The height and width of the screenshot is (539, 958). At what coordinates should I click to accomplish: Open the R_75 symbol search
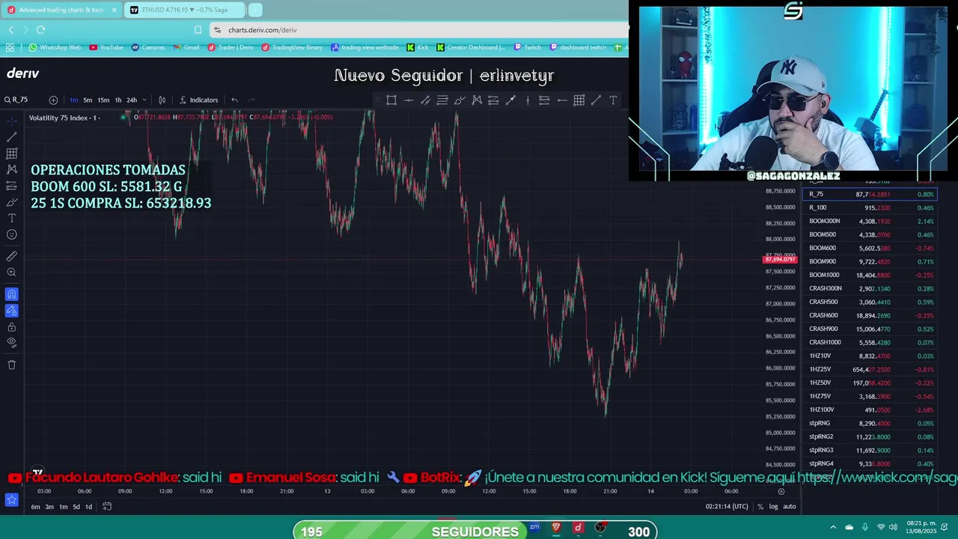[16, 100]
